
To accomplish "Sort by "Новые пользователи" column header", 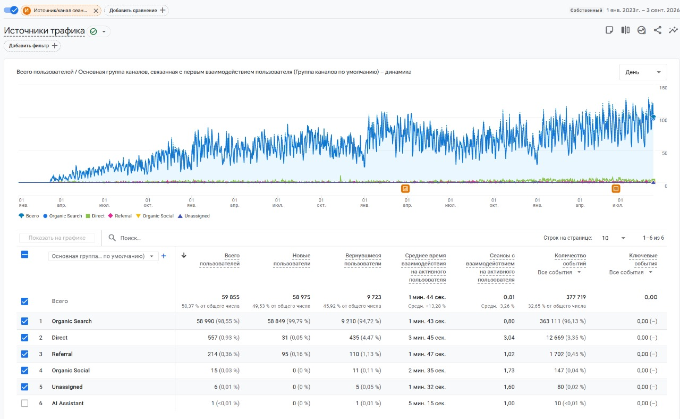I will 292,259.
